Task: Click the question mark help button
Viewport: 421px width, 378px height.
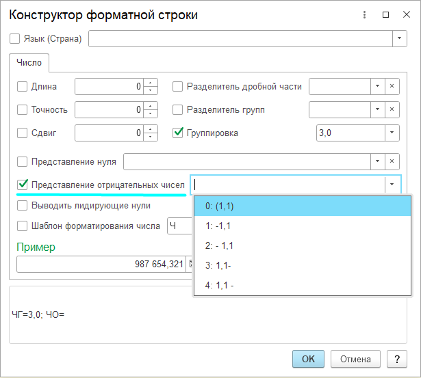Action: click(396, 359)
